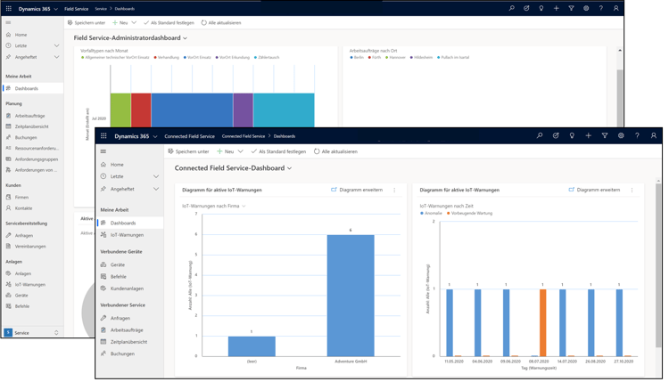Viewport: 669px width, 382px height.
Task: Open user account icon in back Field Service header
Action: [x=615, y=9]
